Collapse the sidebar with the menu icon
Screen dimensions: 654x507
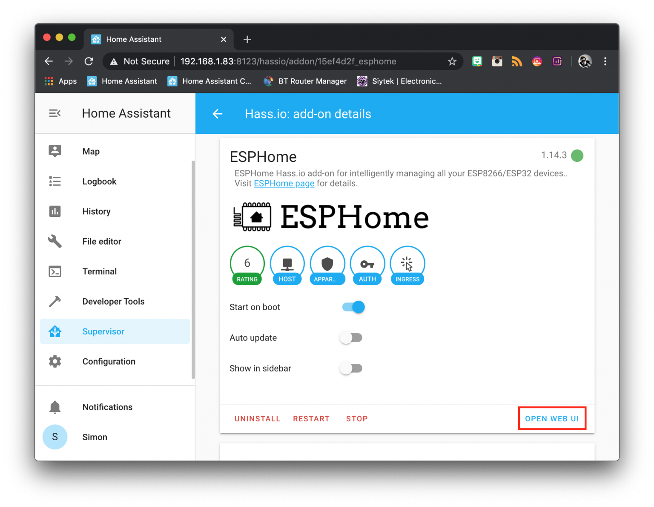click(54, 113)
